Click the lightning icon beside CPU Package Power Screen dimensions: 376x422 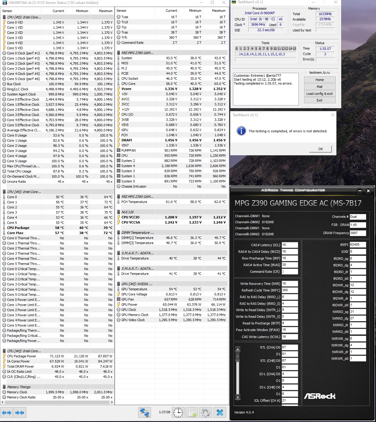click(4, 356)
